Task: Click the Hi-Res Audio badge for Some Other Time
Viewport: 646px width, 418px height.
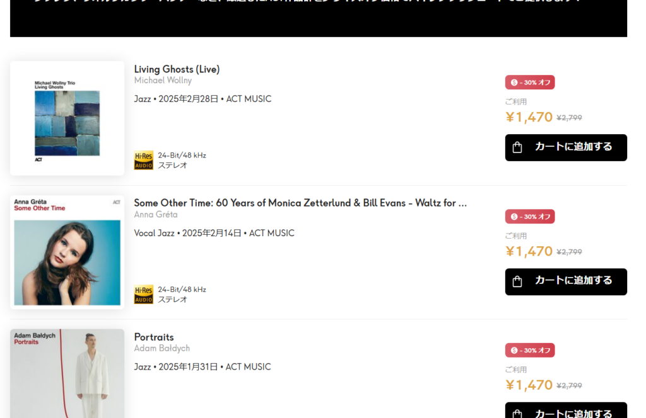Action: point(143,294)
